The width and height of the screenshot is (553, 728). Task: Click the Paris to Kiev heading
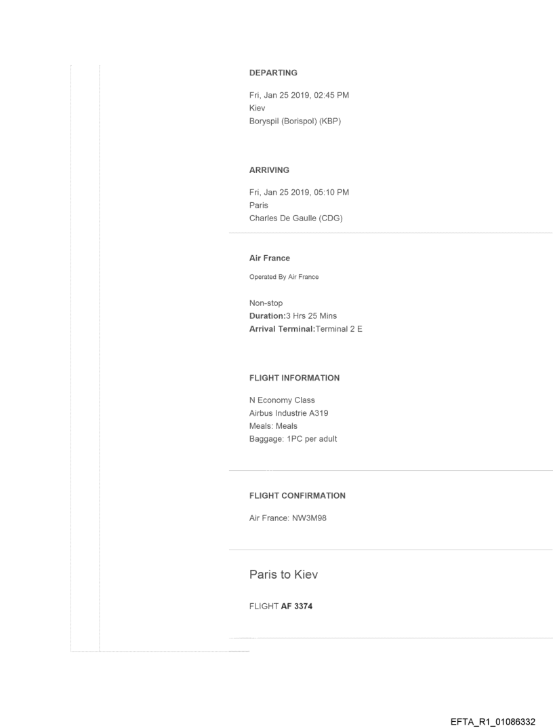pyautogui.click(x=284, y=575)
